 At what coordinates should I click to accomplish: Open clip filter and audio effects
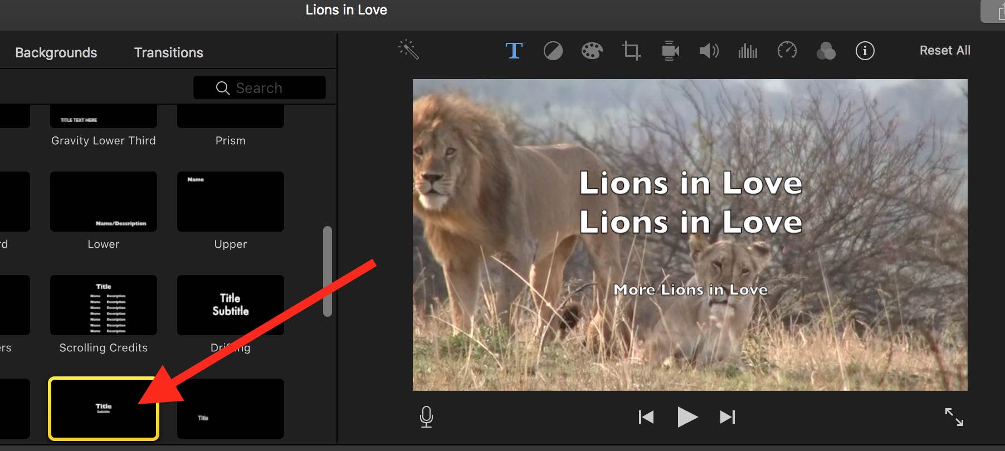826,51
